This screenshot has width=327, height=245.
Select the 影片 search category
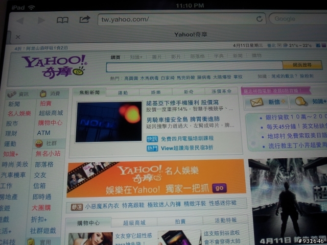(x=176, y=57)
